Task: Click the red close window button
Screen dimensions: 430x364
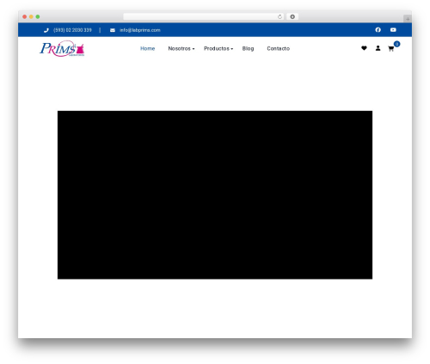Action: click(25, 16)
